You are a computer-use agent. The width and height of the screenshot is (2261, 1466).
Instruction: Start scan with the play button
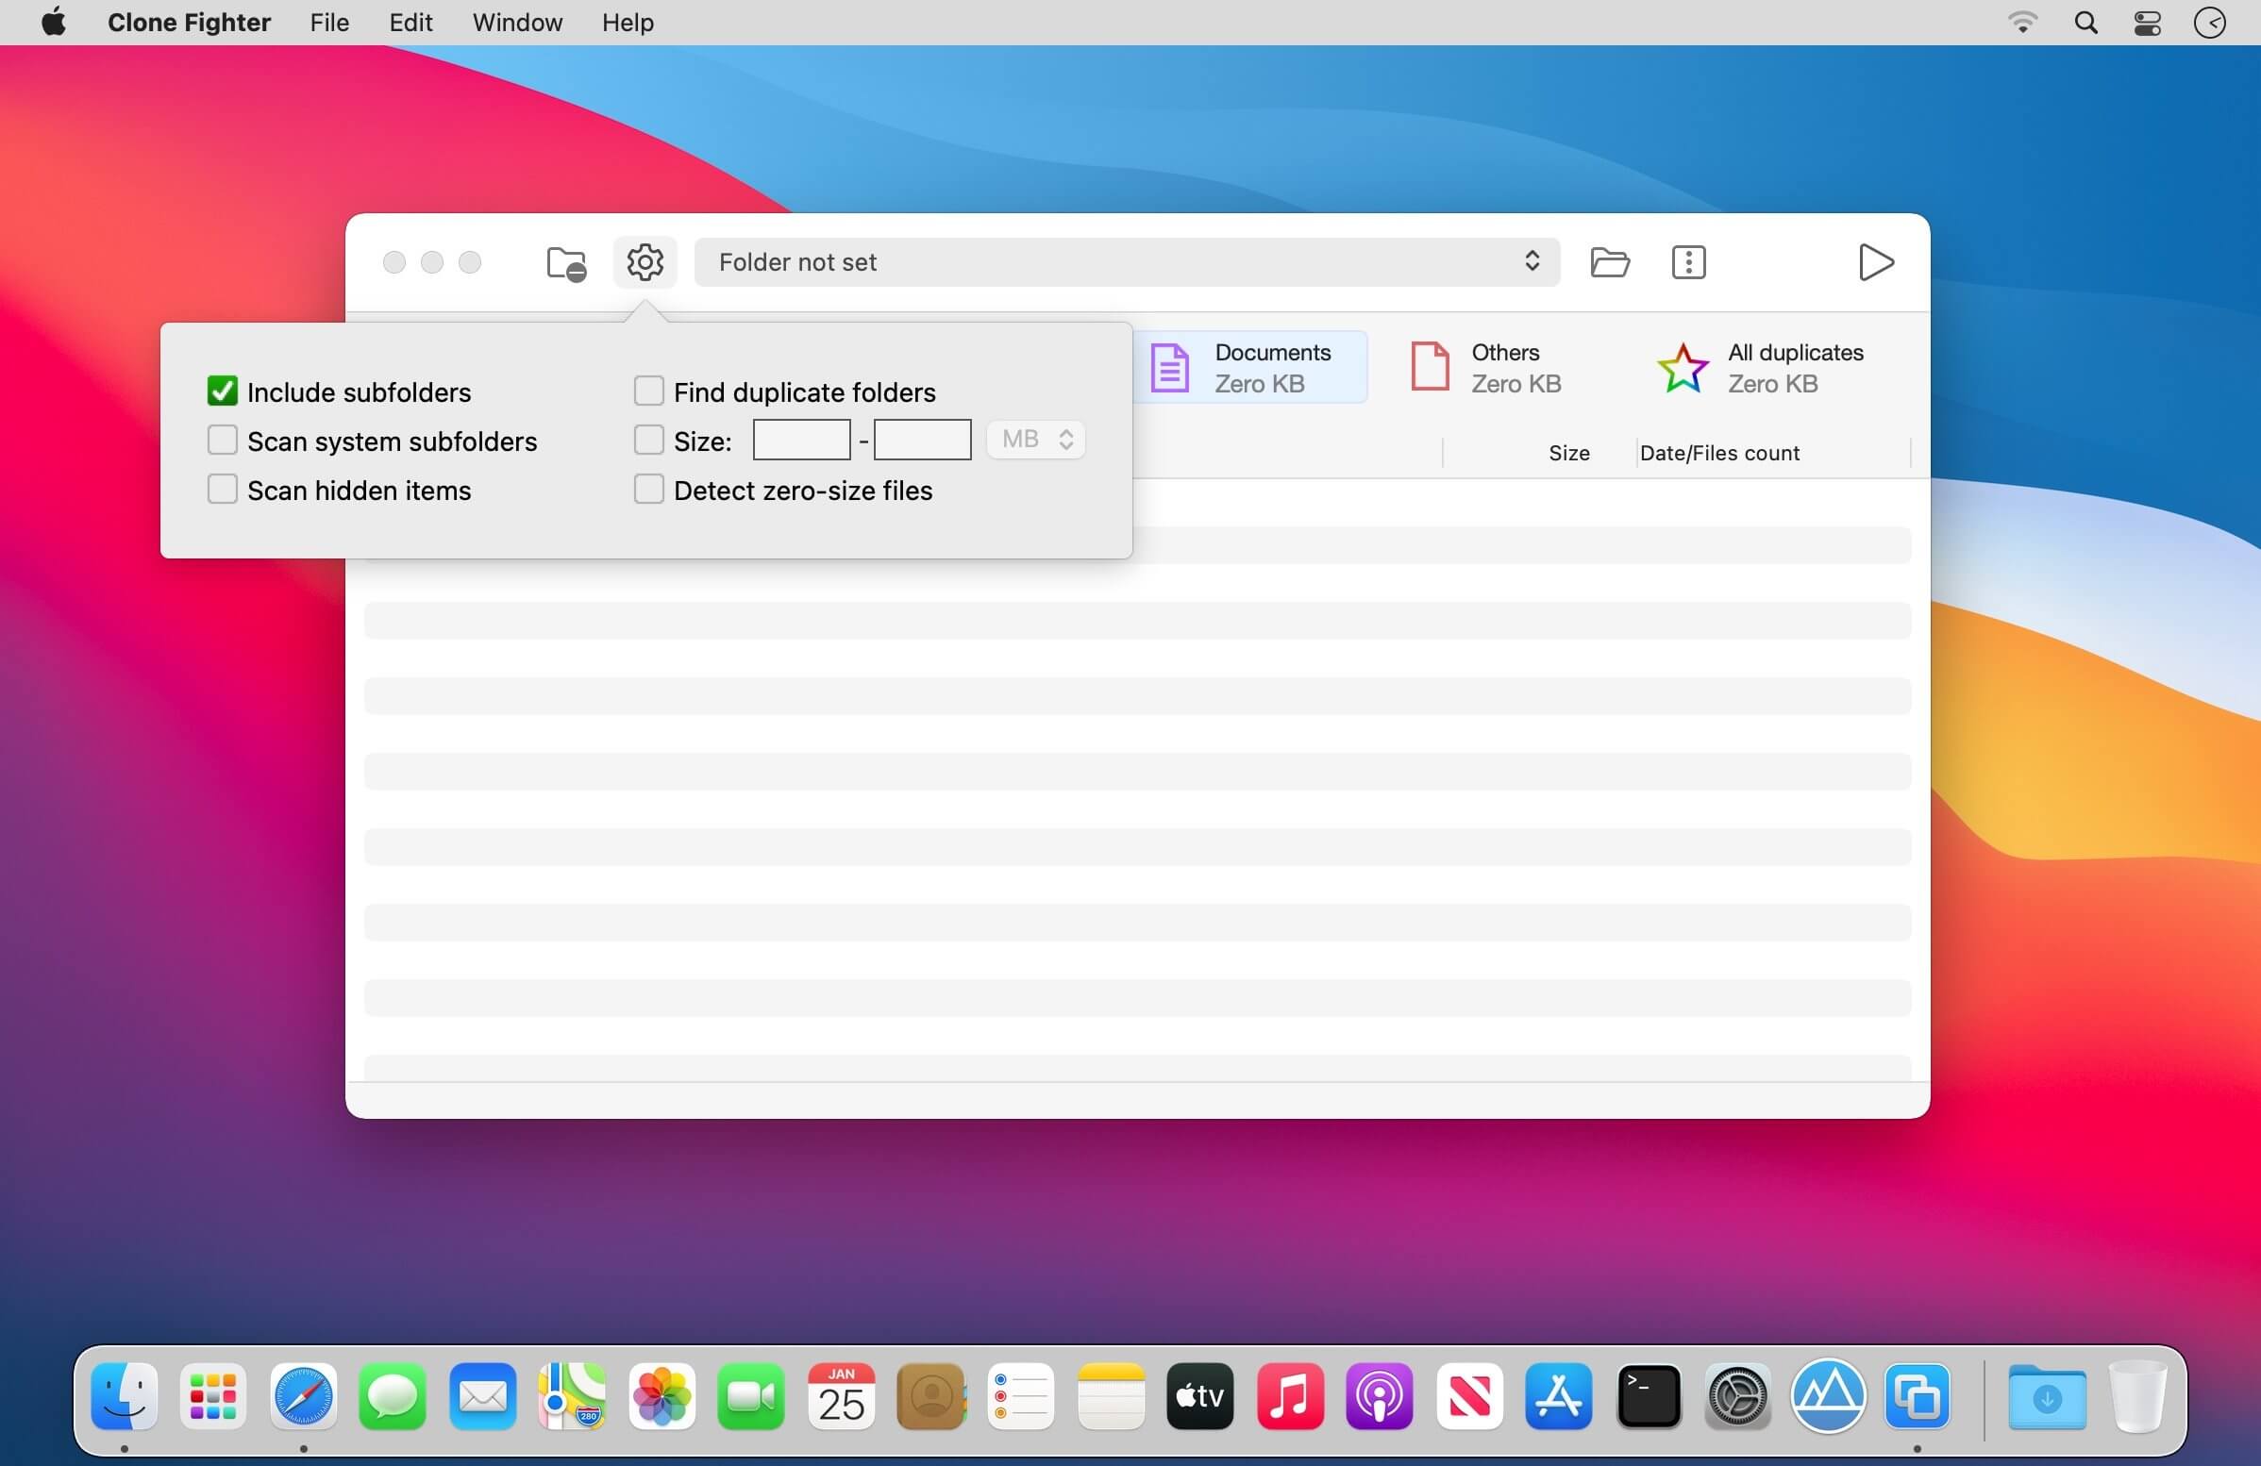[x=1875, y=262]
